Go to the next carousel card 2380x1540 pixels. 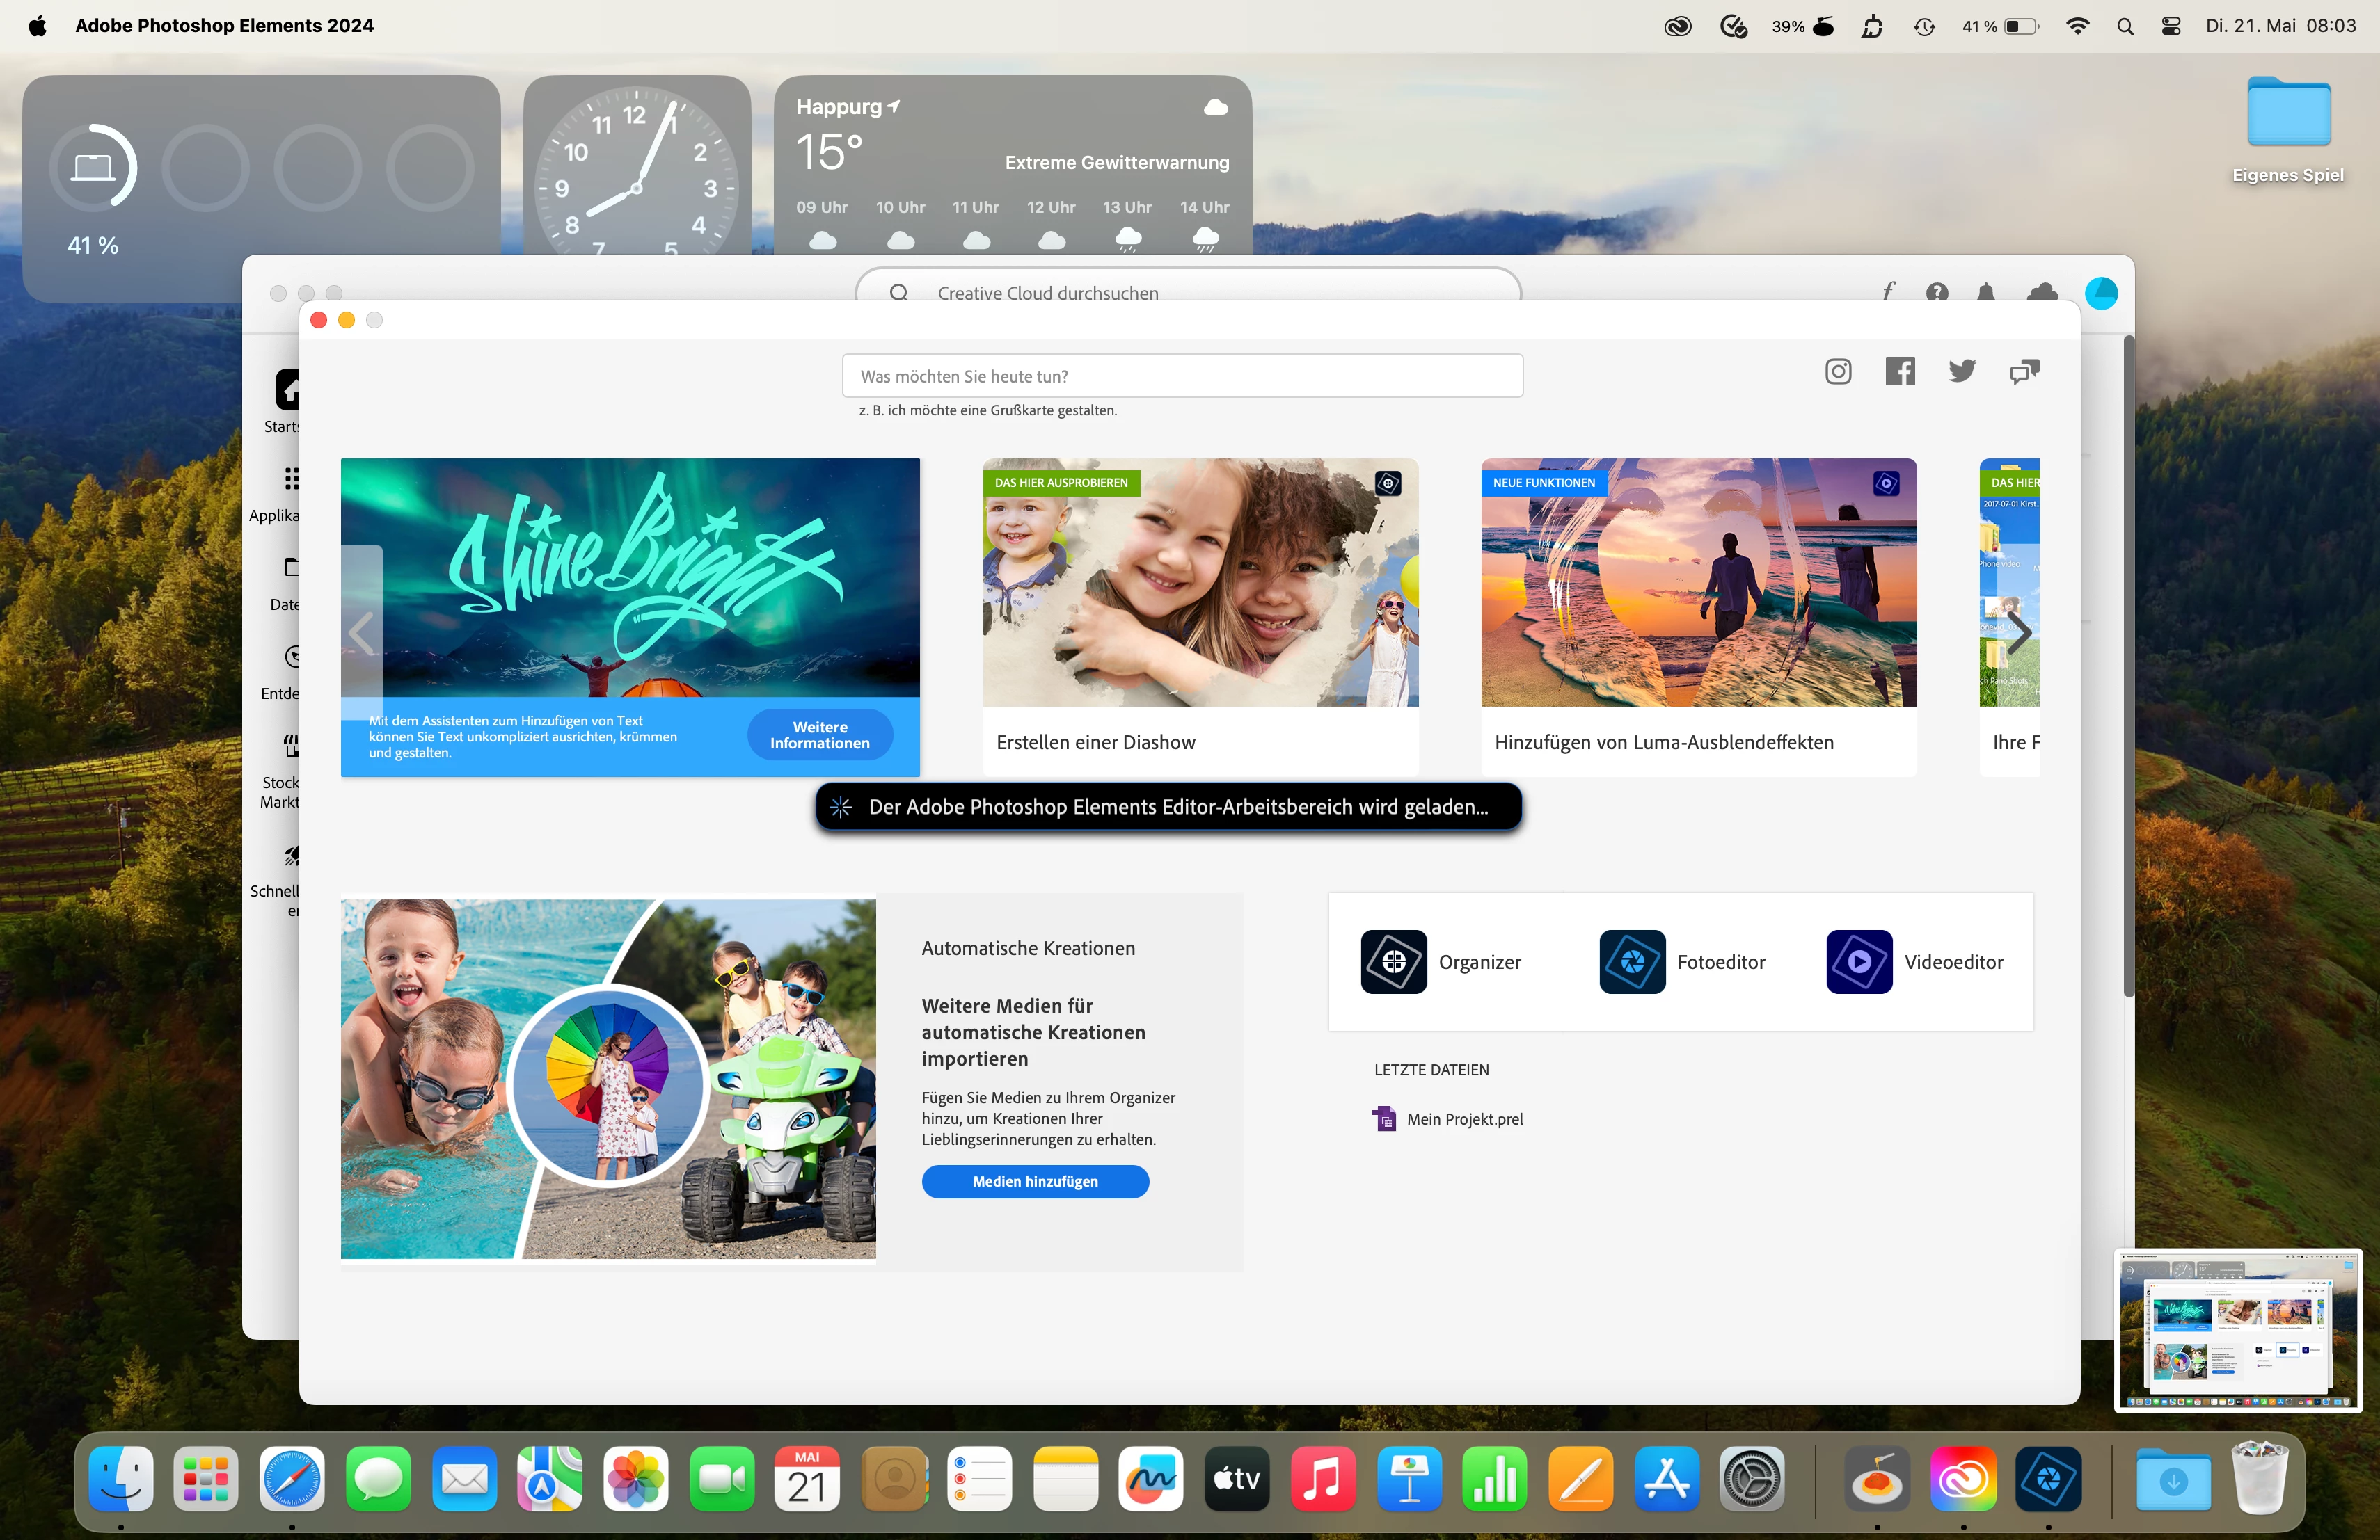point(2020,632)
